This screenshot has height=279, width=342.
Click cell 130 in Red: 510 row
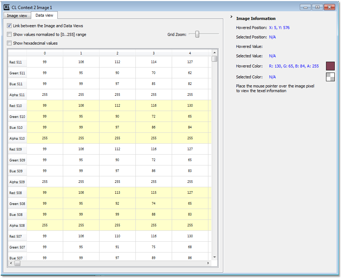tap(190, 106)
